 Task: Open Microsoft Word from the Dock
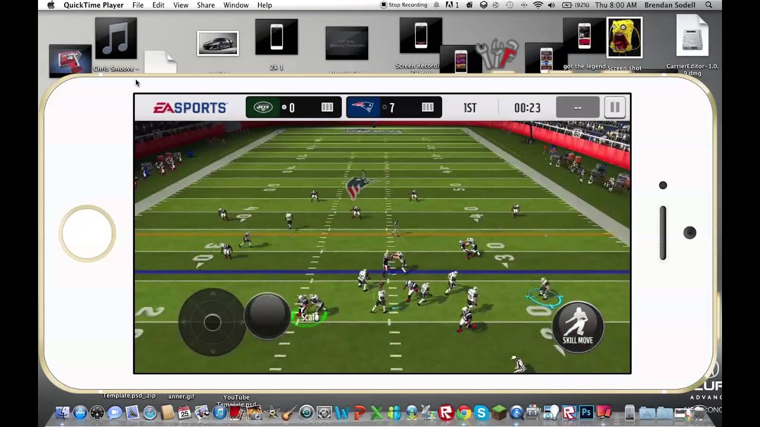click(342, 413)
